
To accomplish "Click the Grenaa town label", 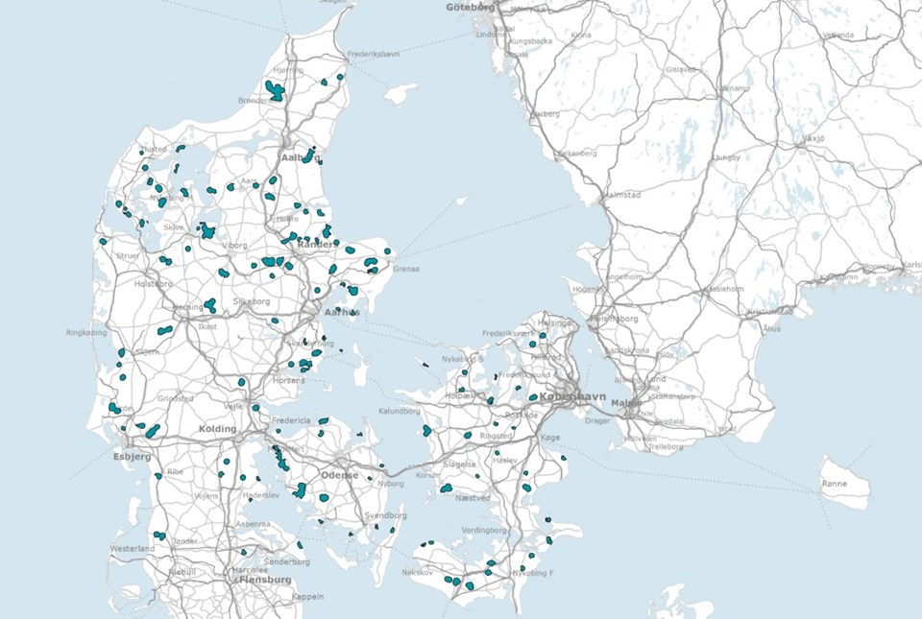I will (x=406, y=269).
